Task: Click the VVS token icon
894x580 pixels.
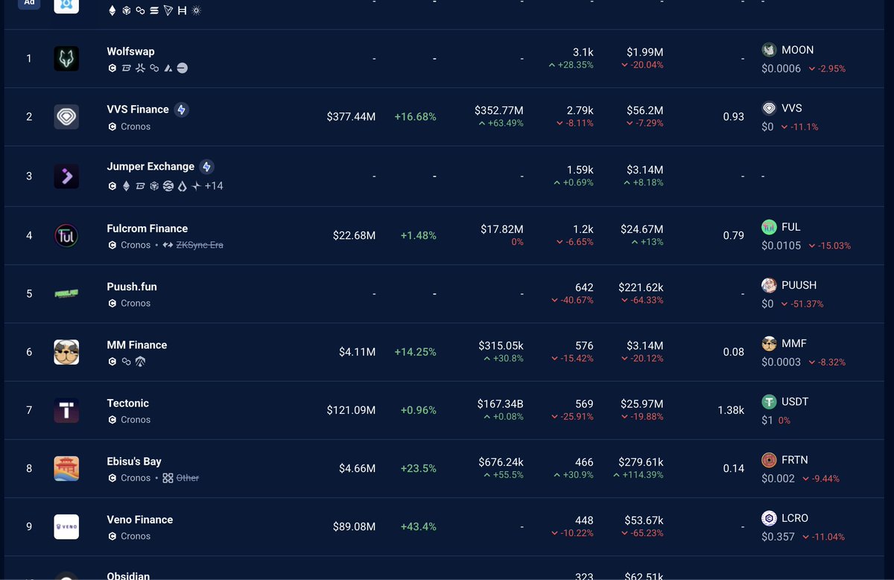Action: 769,108
